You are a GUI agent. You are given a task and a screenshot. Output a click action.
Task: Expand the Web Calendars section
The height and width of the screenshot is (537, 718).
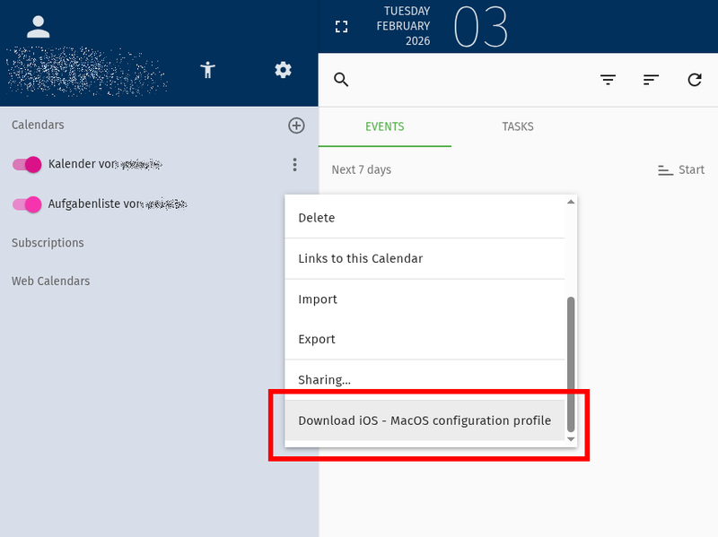pos(50,281)
